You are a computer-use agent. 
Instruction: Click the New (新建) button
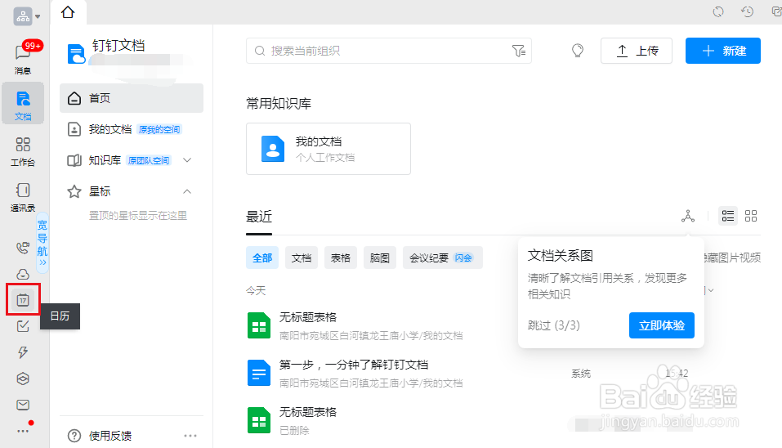point(722,51)
